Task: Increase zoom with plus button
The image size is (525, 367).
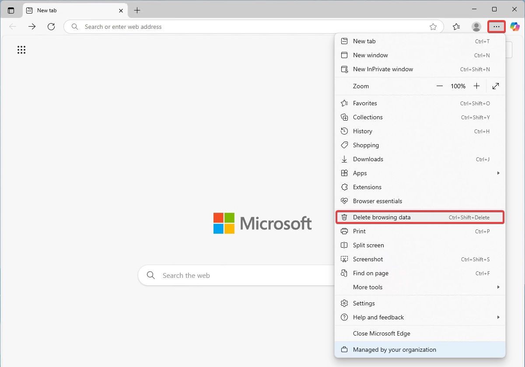Action: [476, 86]
